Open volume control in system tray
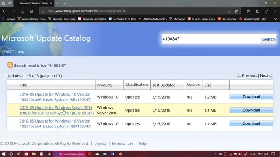Viewport: 280px width, 157px height. (240, 154)
